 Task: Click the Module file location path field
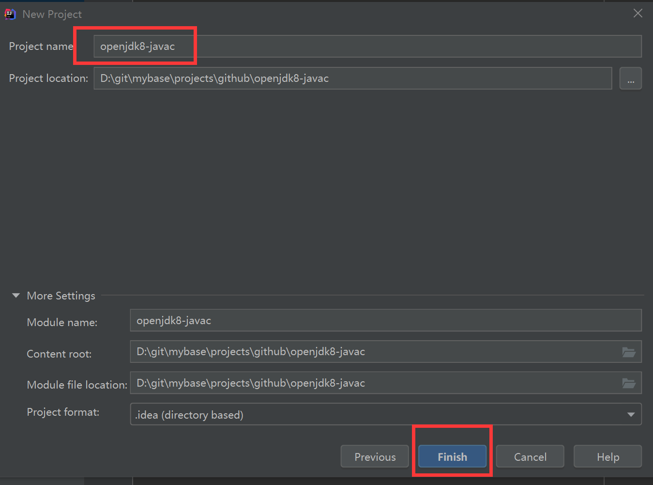[339, 383]
